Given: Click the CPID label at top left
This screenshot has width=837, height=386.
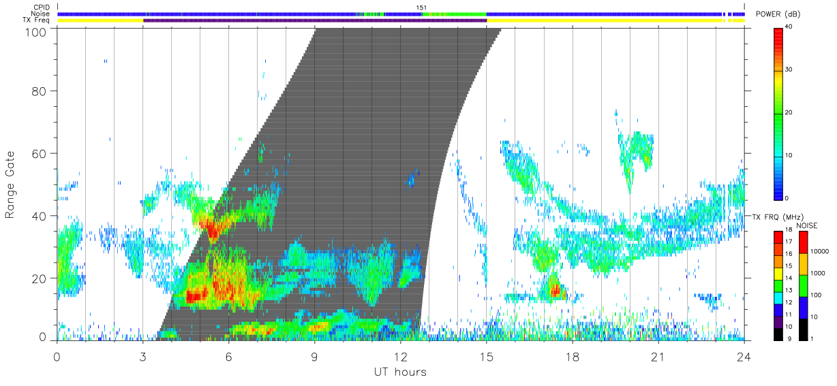Looking at the screenshot, I should coord(40,7).
